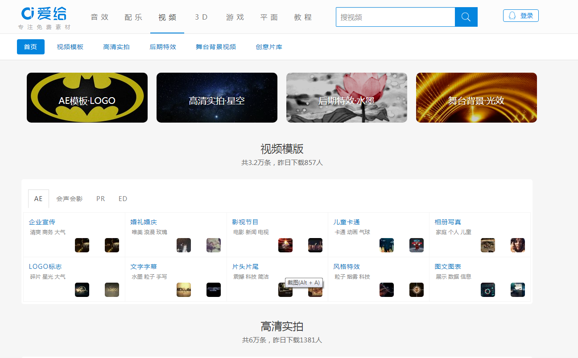This screenshot has width=578, height=358.
Task: Click the 高清实拍 section heading
Action: point(282,326)
